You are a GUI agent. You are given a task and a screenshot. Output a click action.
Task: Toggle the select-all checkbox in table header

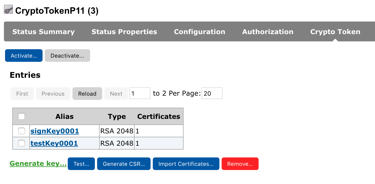pos(22,116)
